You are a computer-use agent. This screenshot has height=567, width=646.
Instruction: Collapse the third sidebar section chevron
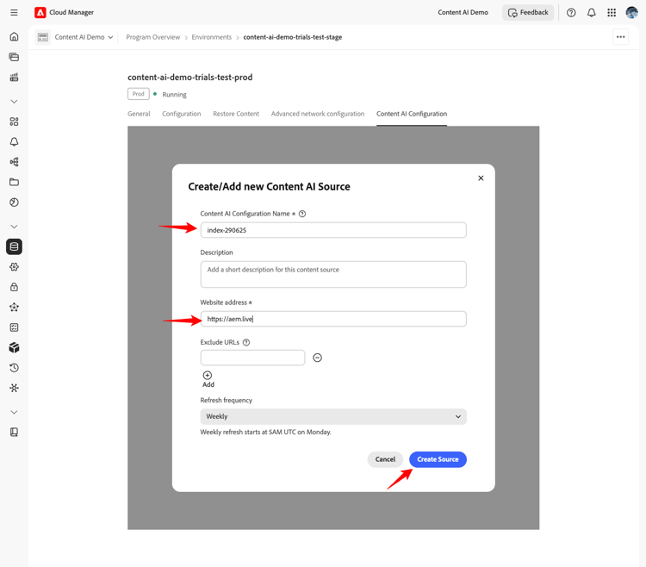(14, 412)
